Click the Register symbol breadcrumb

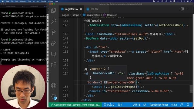[x=112, y=15]
